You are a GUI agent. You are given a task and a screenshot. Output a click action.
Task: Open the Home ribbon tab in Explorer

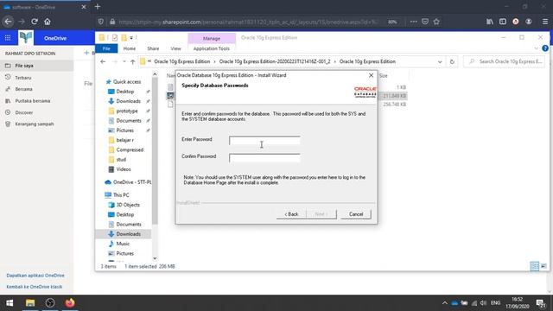tap(130, 48)
